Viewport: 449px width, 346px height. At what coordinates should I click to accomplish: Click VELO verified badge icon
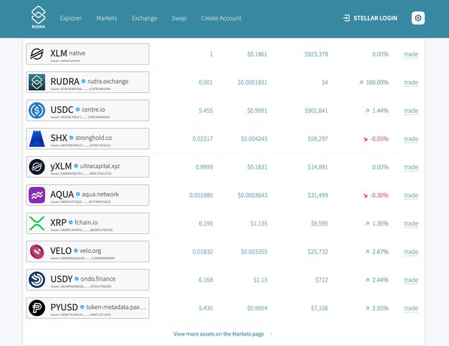(75, 250)
